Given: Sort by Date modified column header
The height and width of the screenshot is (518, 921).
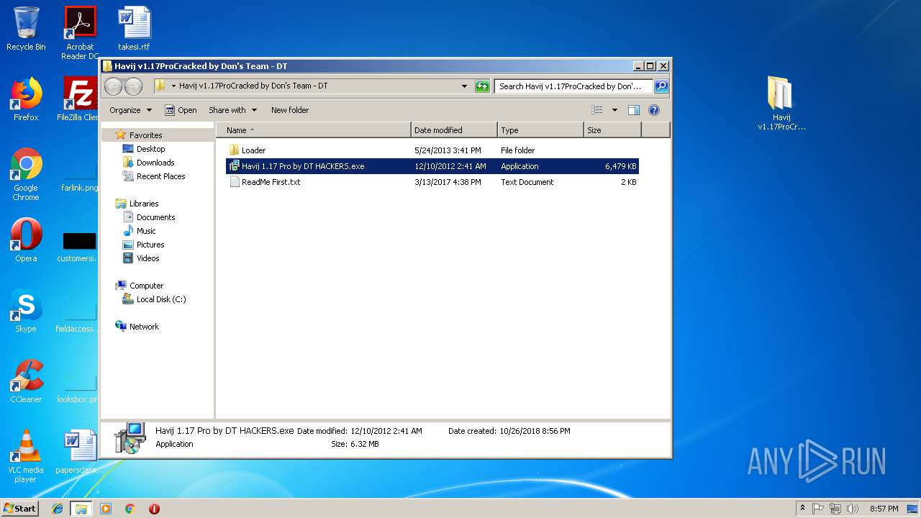Looking at the screenshot, I should [455, 130].
